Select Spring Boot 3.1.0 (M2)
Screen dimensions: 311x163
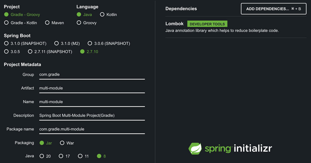click(x=67, y=43)
